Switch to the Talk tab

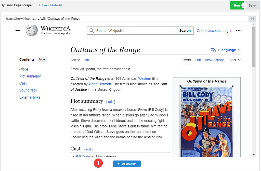coord(87,60)
